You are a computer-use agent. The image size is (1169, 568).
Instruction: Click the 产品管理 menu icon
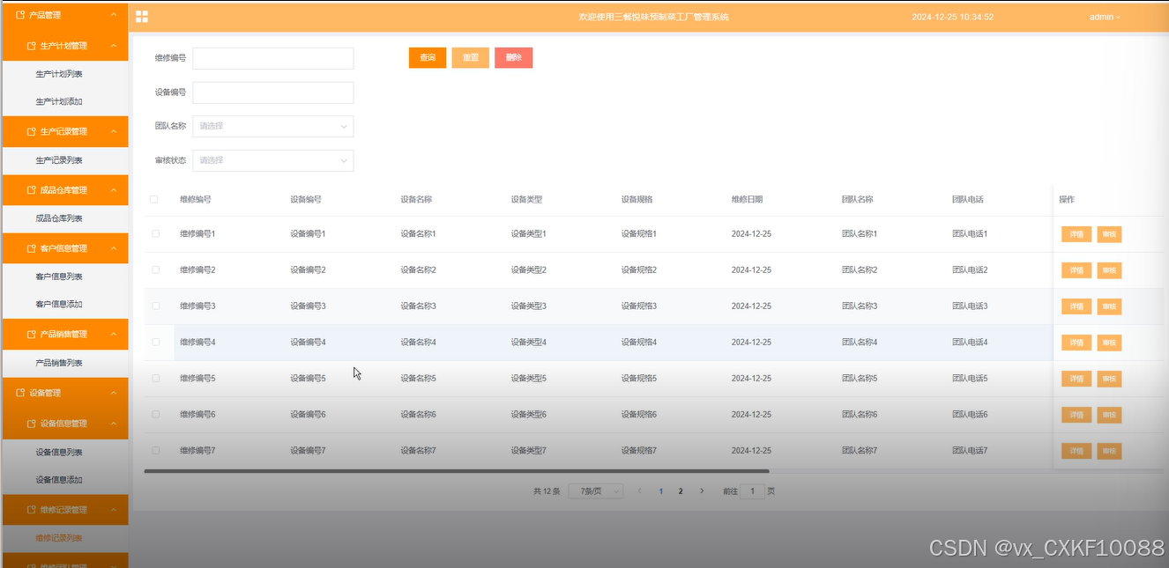pyautogui.click(x=21, y=15)
